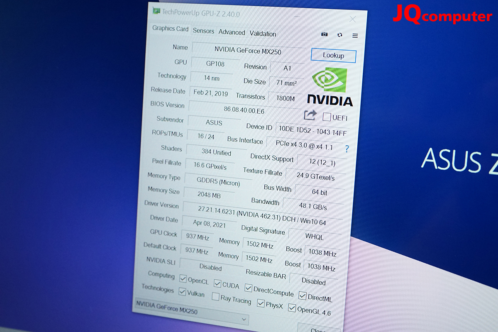Click the Texture Fillrate field value
This screenshot has width=498, height=332.
click(x=315, y=176)
